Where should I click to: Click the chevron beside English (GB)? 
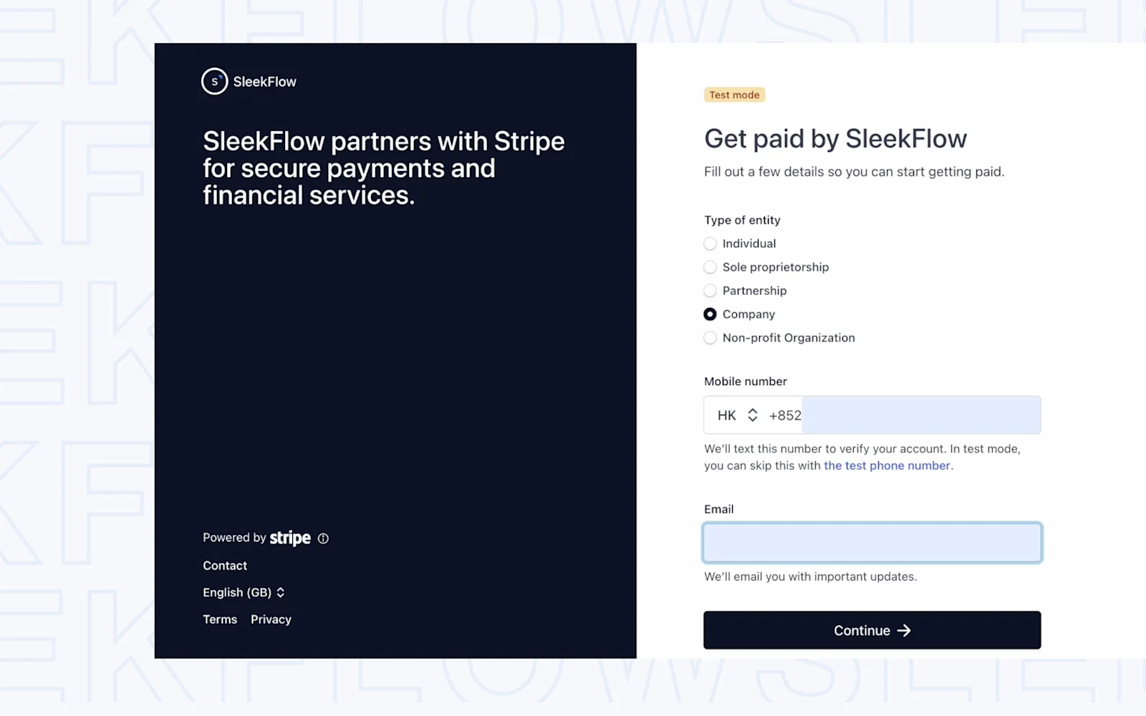tap(280, 592)
